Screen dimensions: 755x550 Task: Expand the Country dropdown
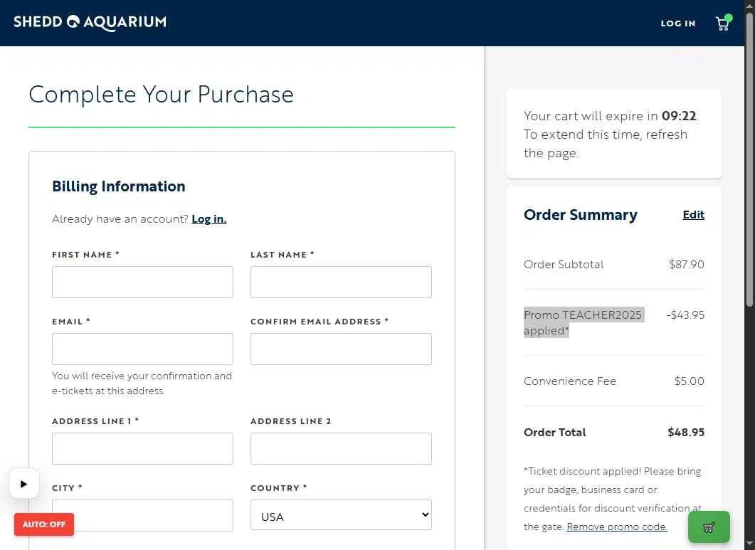click(x=341, y=515)
